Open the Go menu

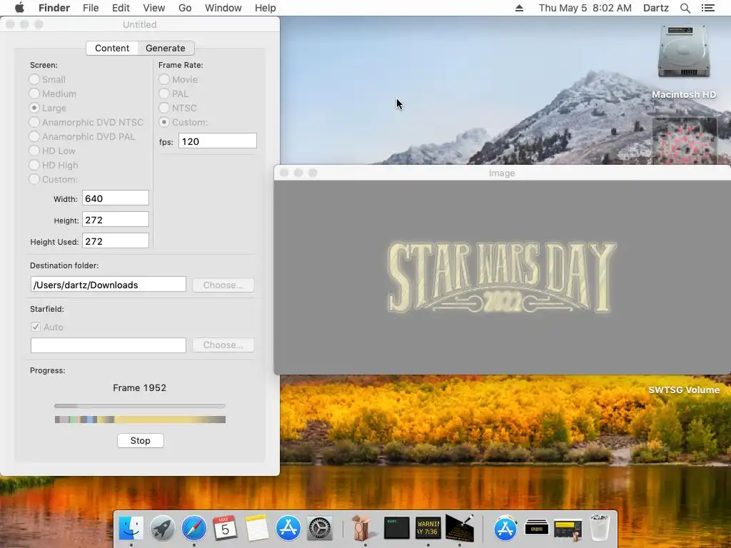(185, 8)
